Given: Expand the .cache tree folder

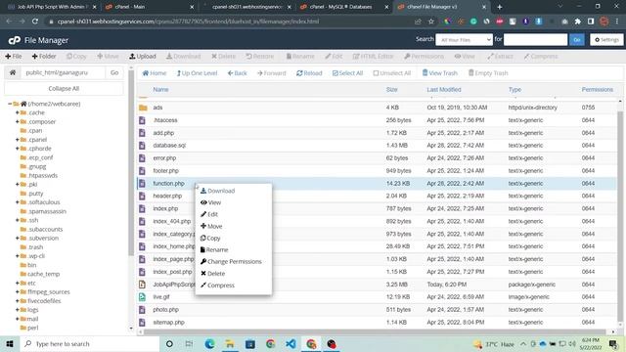Looking at the screenshot, I should click(x=18, y=112).
